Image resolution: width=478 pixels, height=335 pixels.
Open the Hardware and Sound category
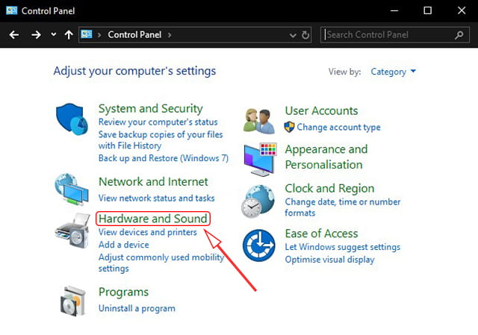153,219
